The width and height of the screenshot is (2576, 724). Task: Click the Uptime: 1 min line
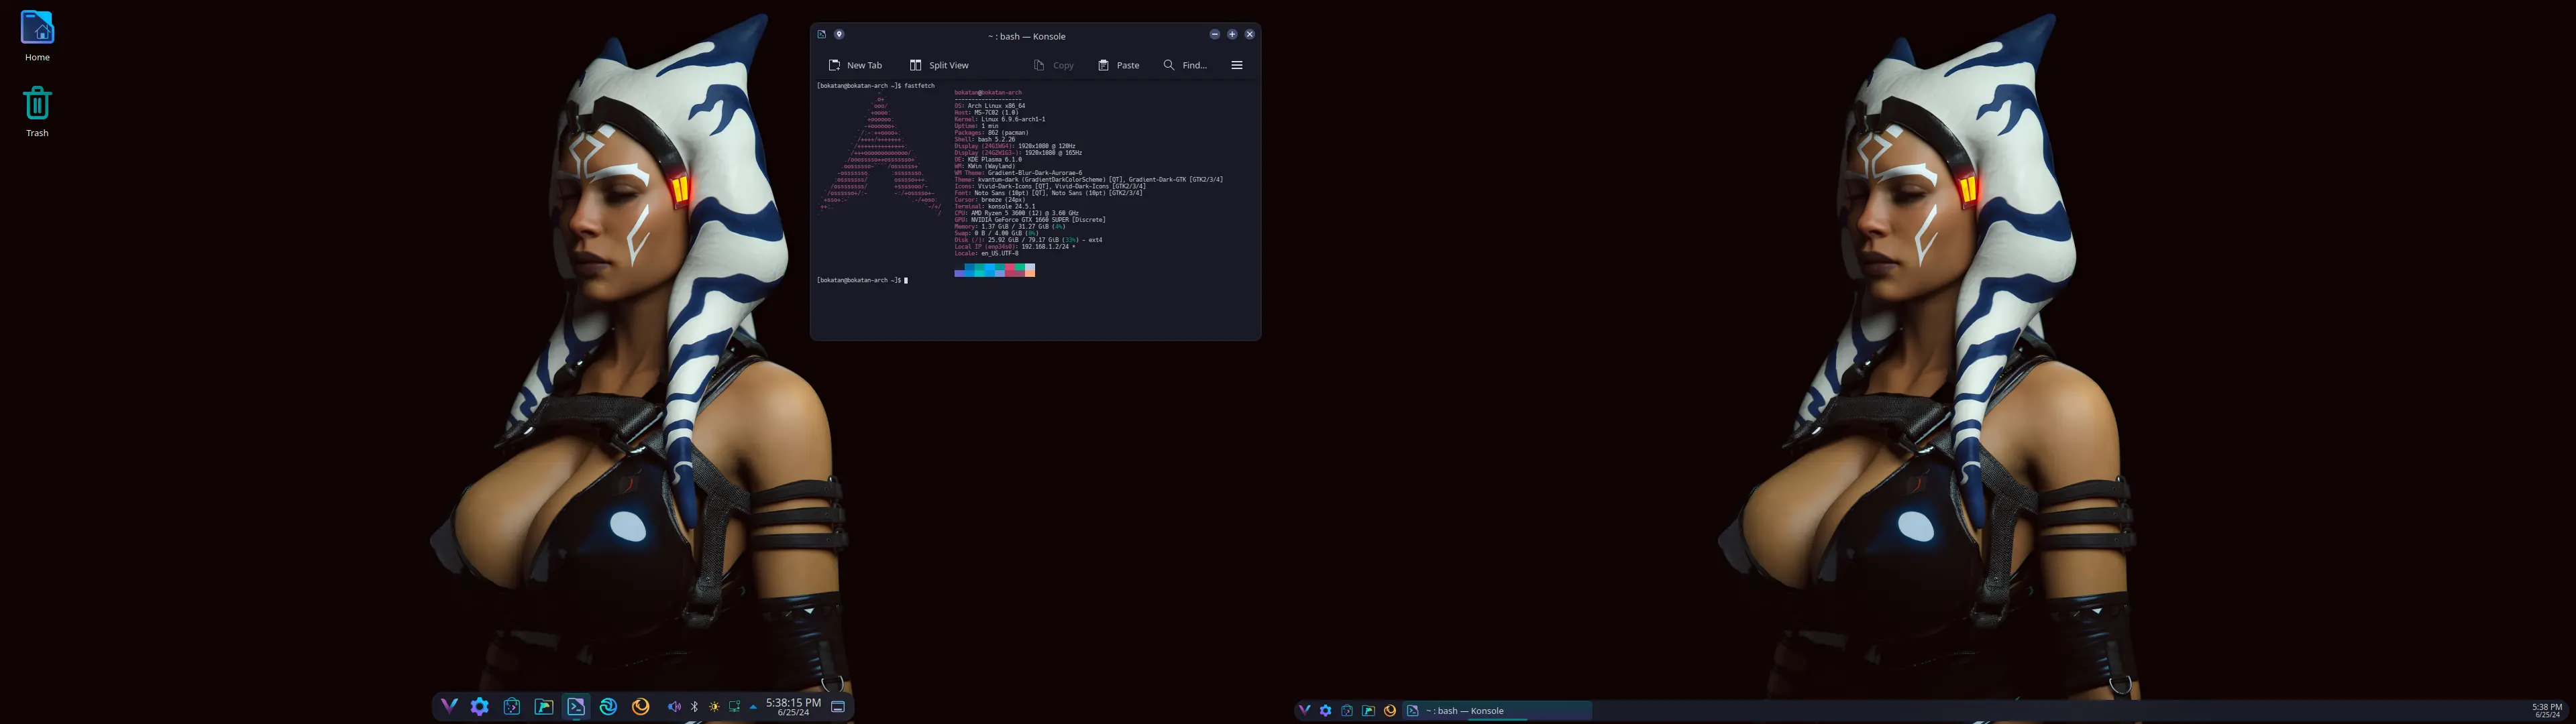tap(976, 126)
